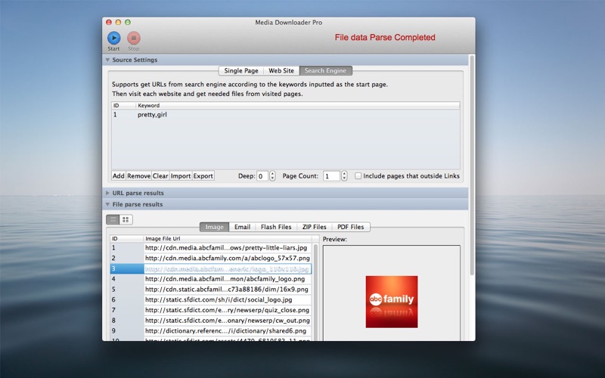Click the abc family preview image

pyautogui.click(x=392, y=302)
